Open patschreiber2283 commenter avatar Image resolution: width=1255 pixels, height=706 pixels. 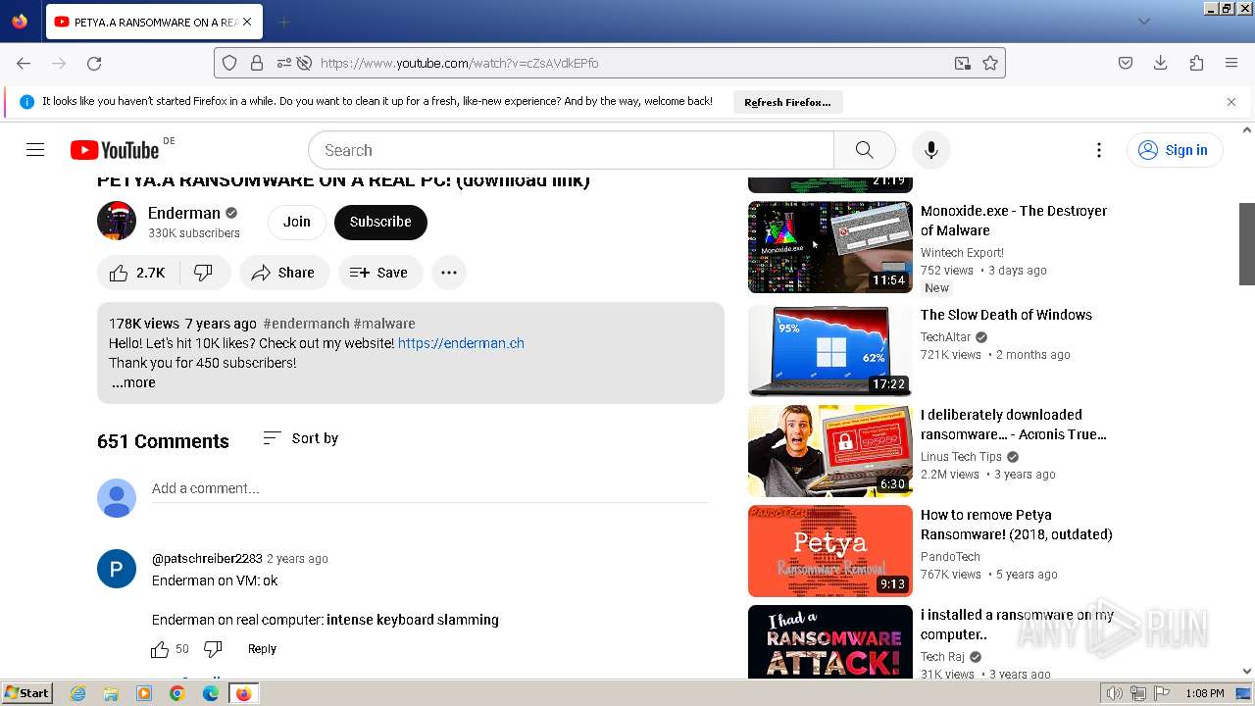click(117, 569)
